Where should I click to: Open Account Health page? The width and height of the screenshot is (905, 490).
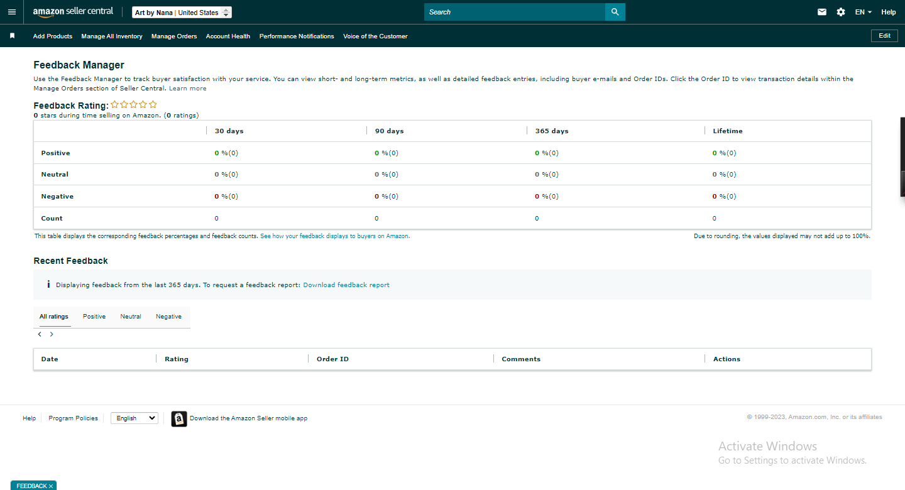tap(228, 36)
